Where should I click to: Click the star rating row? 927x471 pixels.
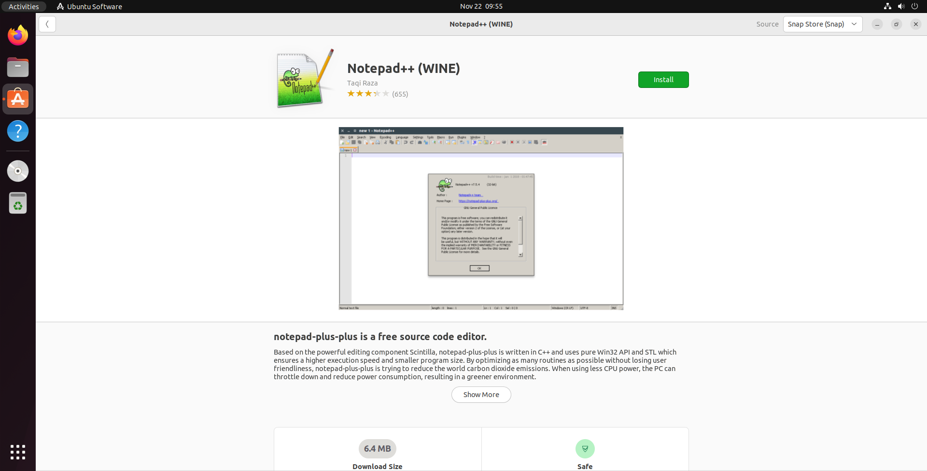coord(368,94)
